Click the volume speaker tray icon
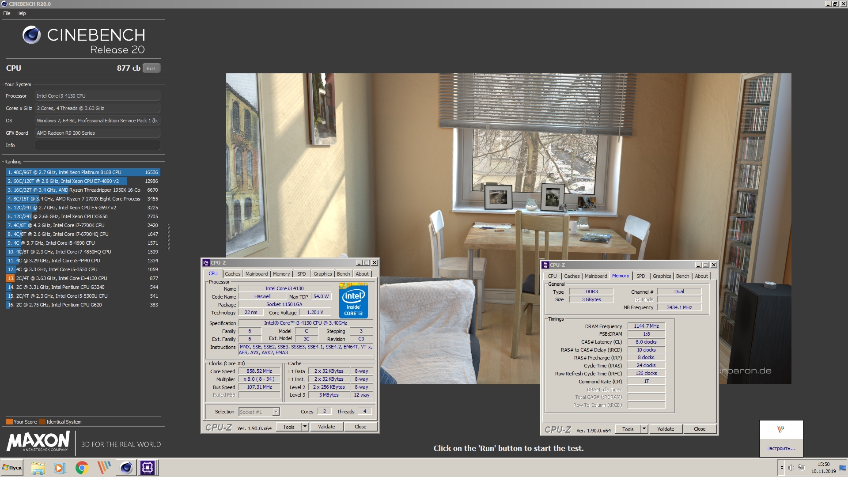 pos(791,468)
